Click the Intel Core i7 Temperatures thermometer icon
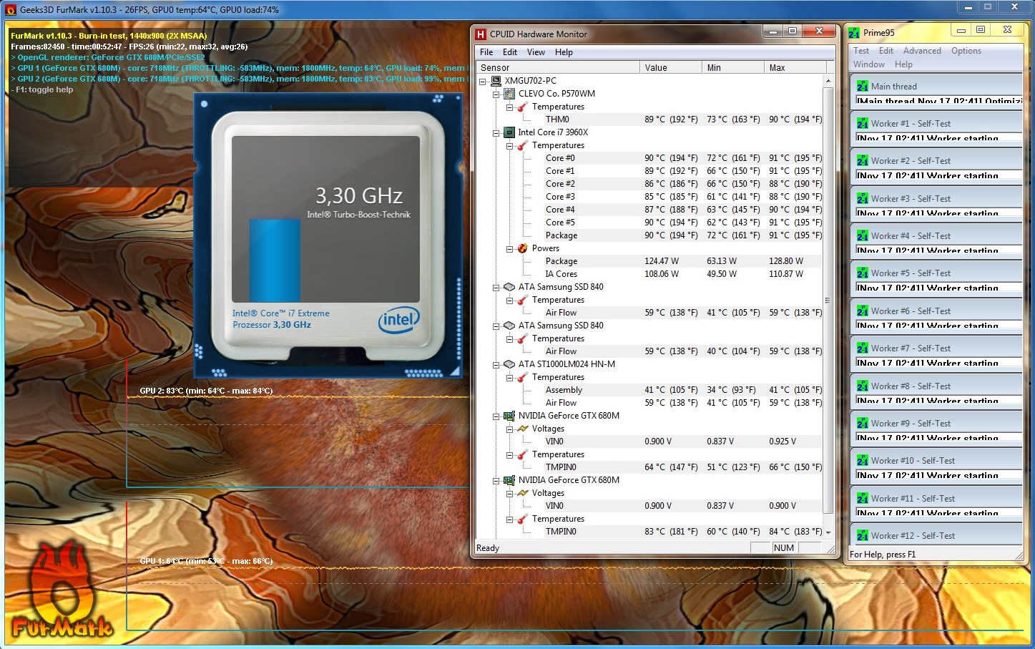The width and height of the screenshot is (1035, 649). tap(522, 145)
